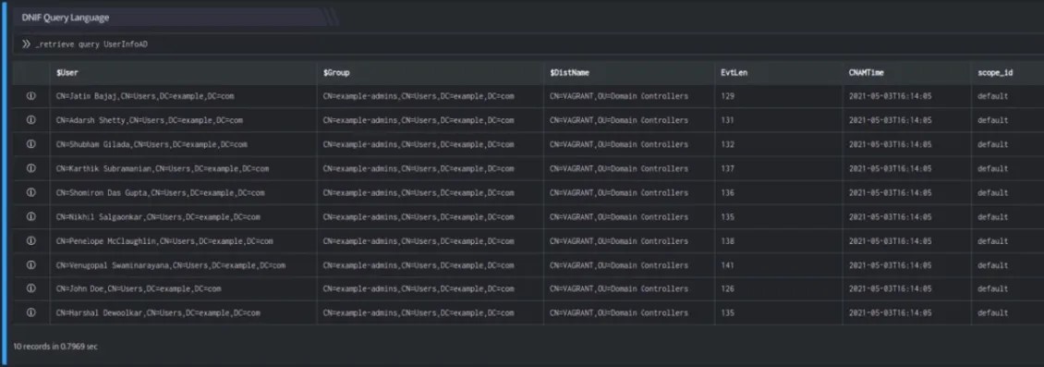Click EvtLen value 138
The height and width of the screenshot is (367, 1044).
727,240
